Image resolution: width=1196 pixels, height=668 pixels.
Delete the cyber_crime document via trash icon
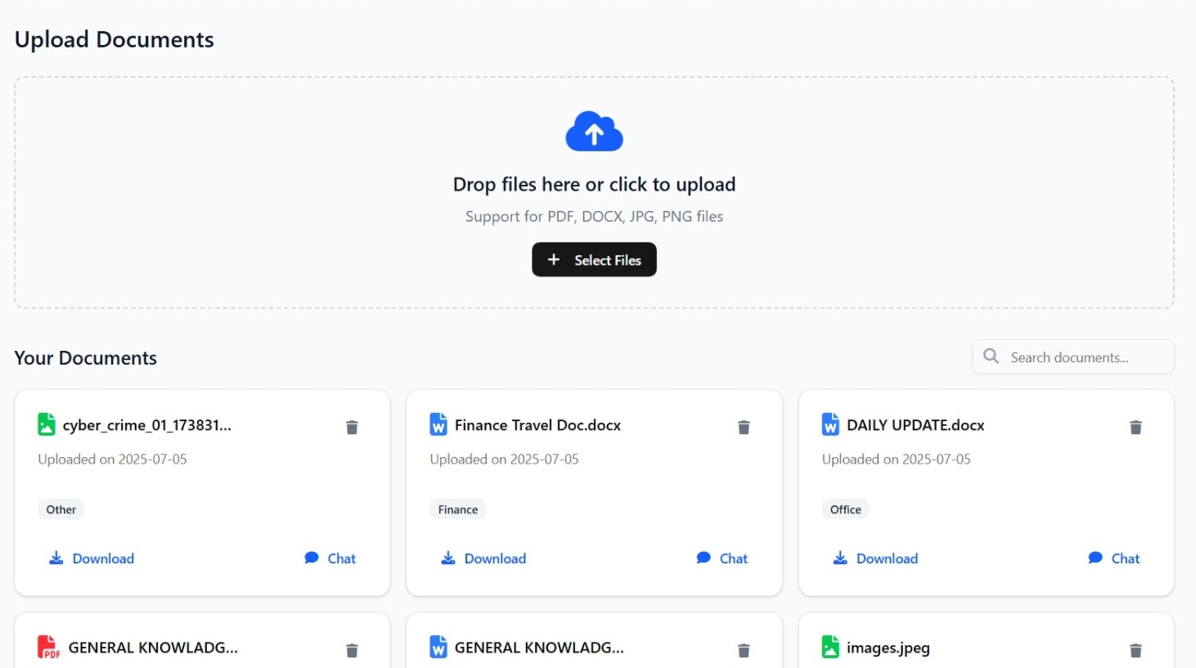tap(352, 427)
